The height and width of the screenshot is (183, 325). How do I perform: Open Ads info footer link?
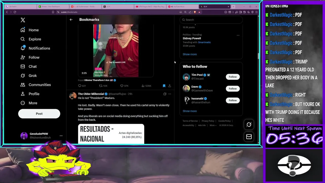[x=202, y=125]
